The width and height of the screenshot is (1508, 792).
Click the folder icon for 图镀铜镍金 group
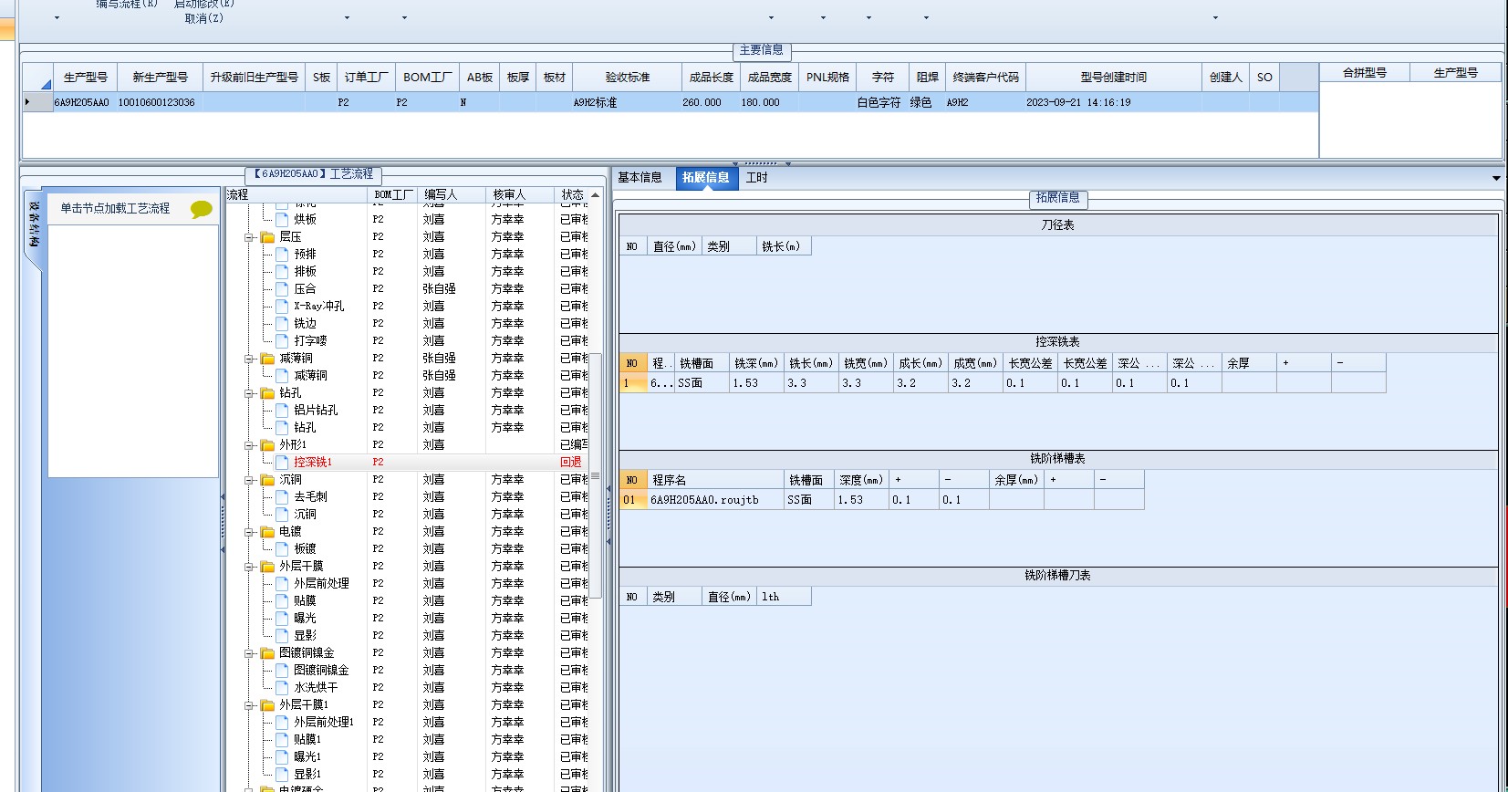pyautogui.click(x=267, y=653)
